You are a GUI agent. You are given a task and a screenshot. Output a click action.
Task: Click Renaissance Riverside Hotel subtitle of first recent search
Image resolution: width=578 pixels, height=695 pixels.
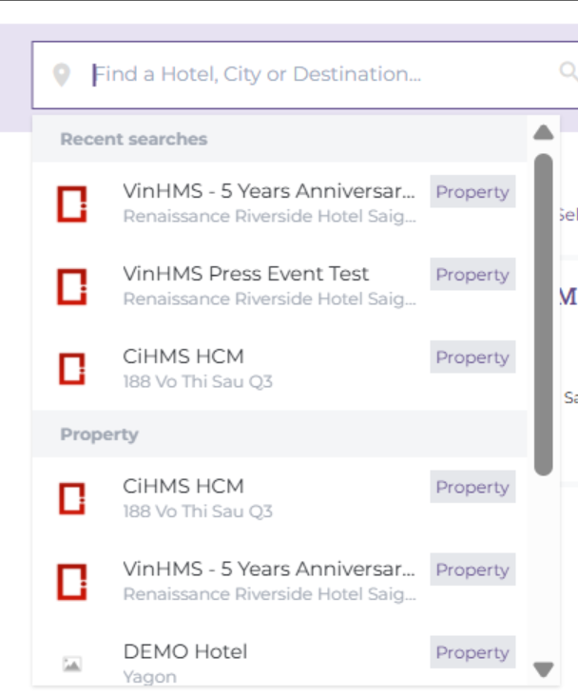(269, 217)
